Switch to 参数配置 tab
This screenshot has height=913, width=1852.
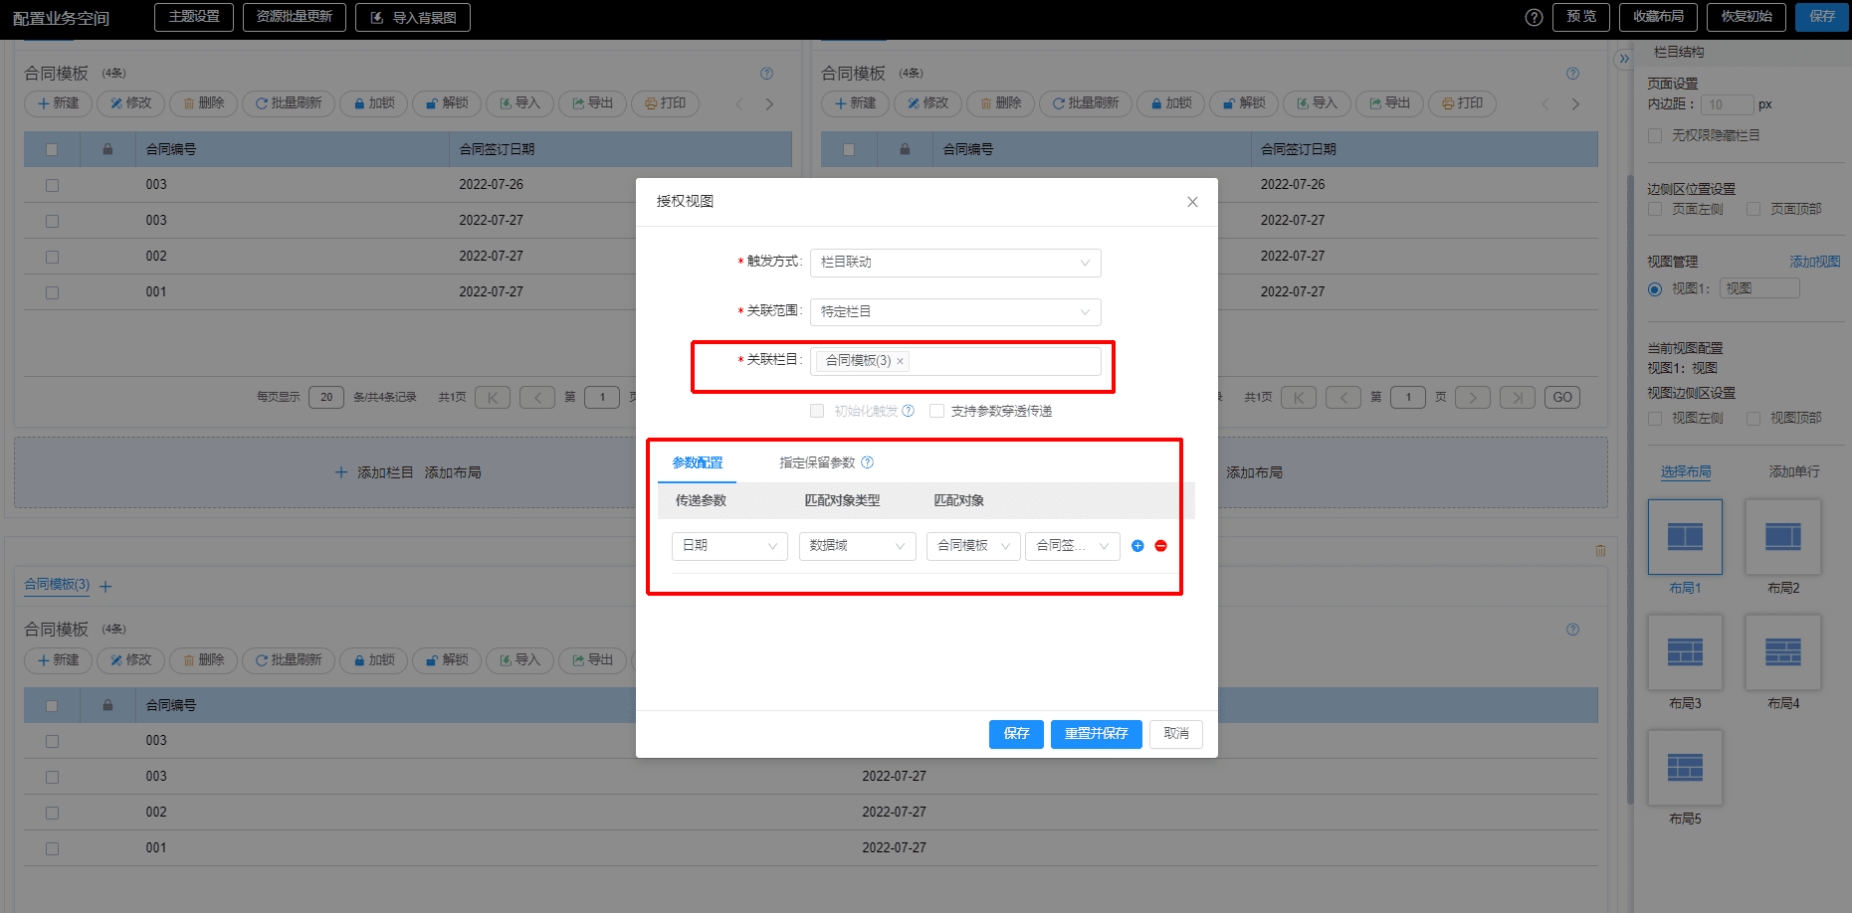697,462
